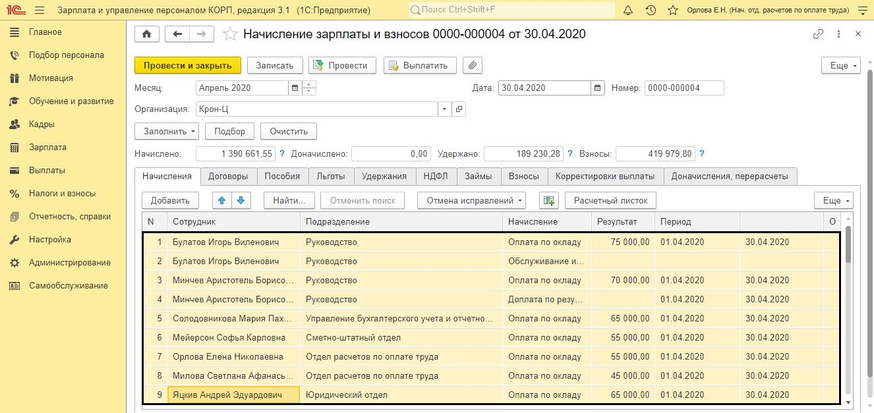Select Зарплата in the left sidebar
Screen dimensions: 874x413
(47, 148)
